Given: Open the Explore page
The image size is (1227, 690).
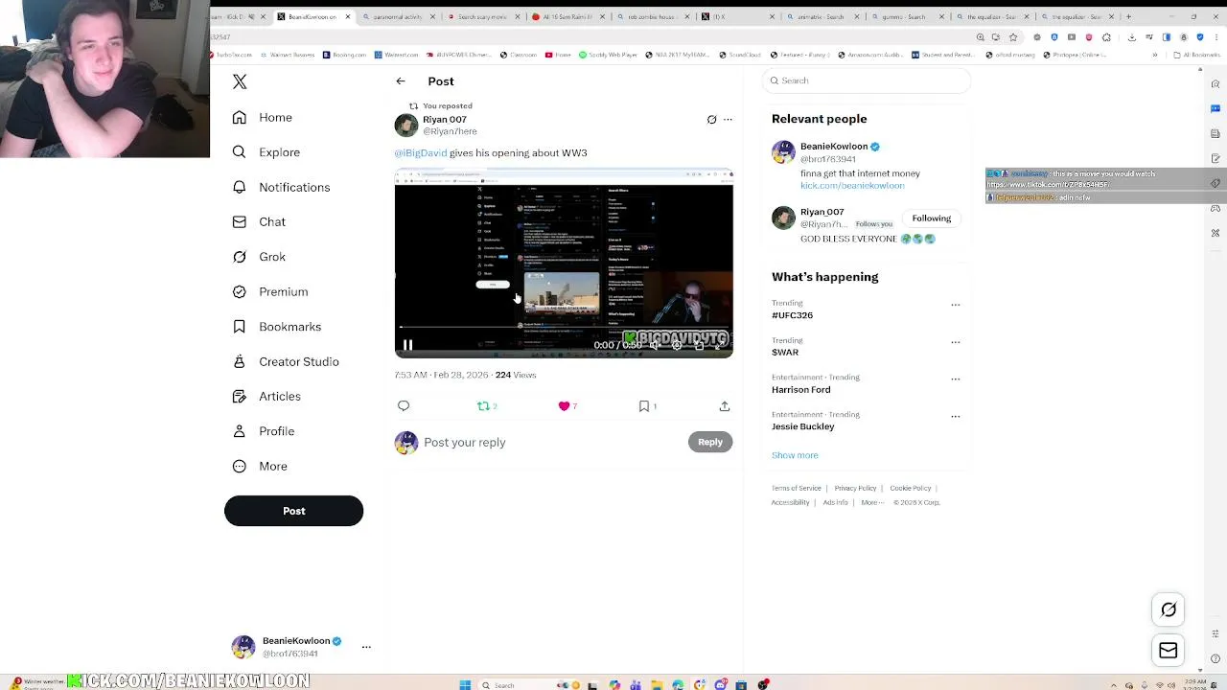Looking at the screenshot, I should [x=266, y=152].
